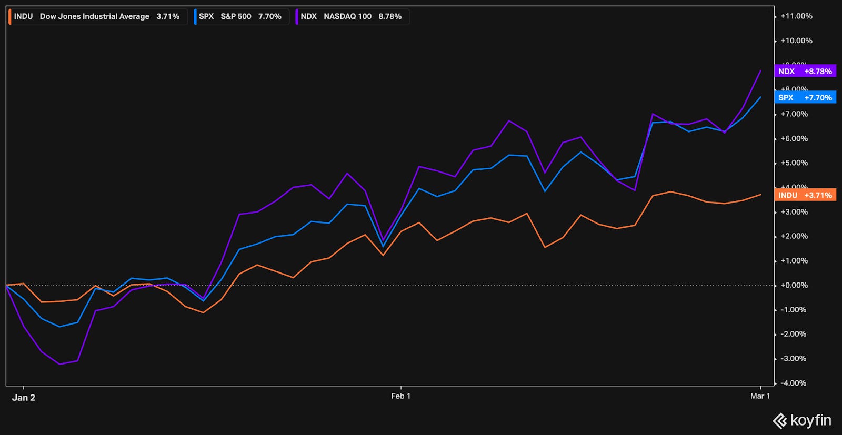
Task: Click the -1.00% axis label
Action: pos(794,310)
